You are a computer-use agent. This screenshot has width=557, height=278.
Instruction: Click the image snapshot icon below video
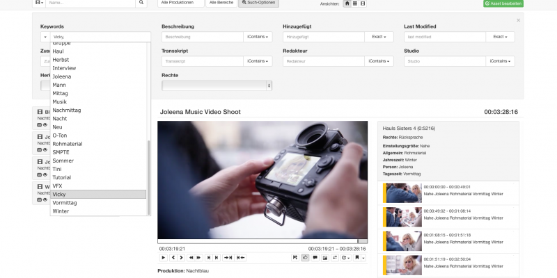click(324, 257)
